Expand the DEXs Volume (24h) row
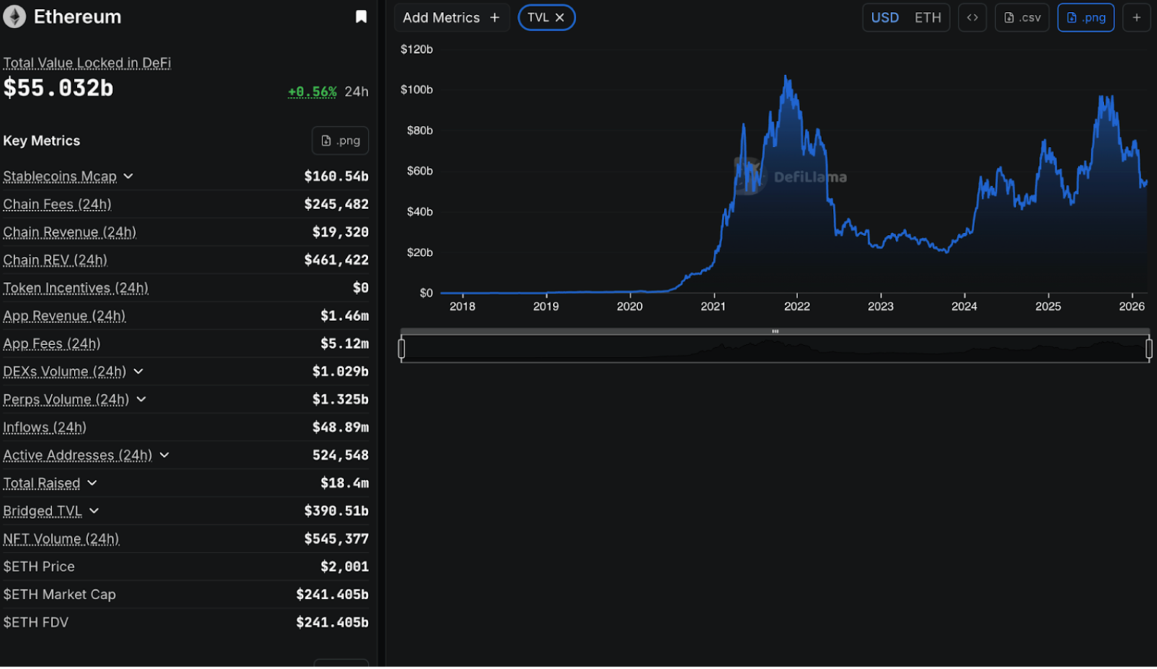Viewport: 1157px width, 669px height. tap(138, 371)
